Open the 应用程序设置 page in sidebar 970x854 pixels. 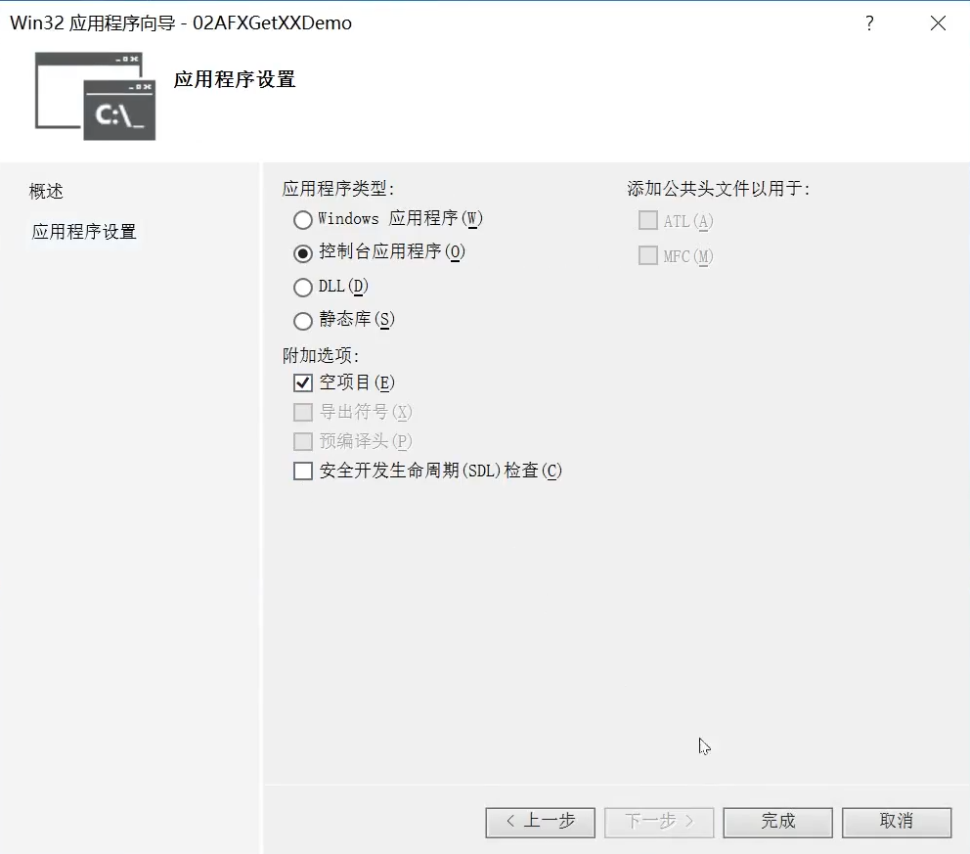84,232
